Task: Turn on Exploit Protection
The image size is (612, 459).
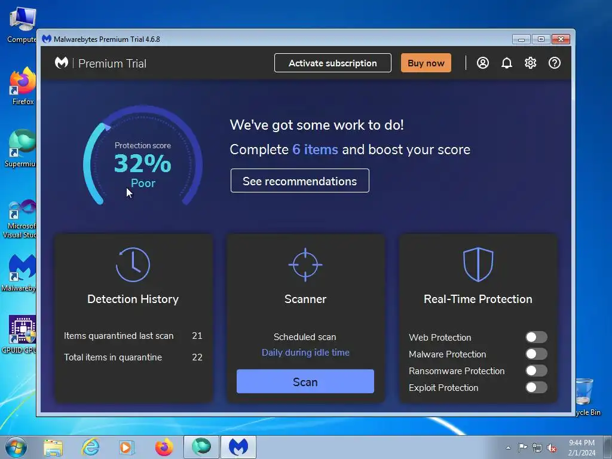Action: (x=536, y=387)
